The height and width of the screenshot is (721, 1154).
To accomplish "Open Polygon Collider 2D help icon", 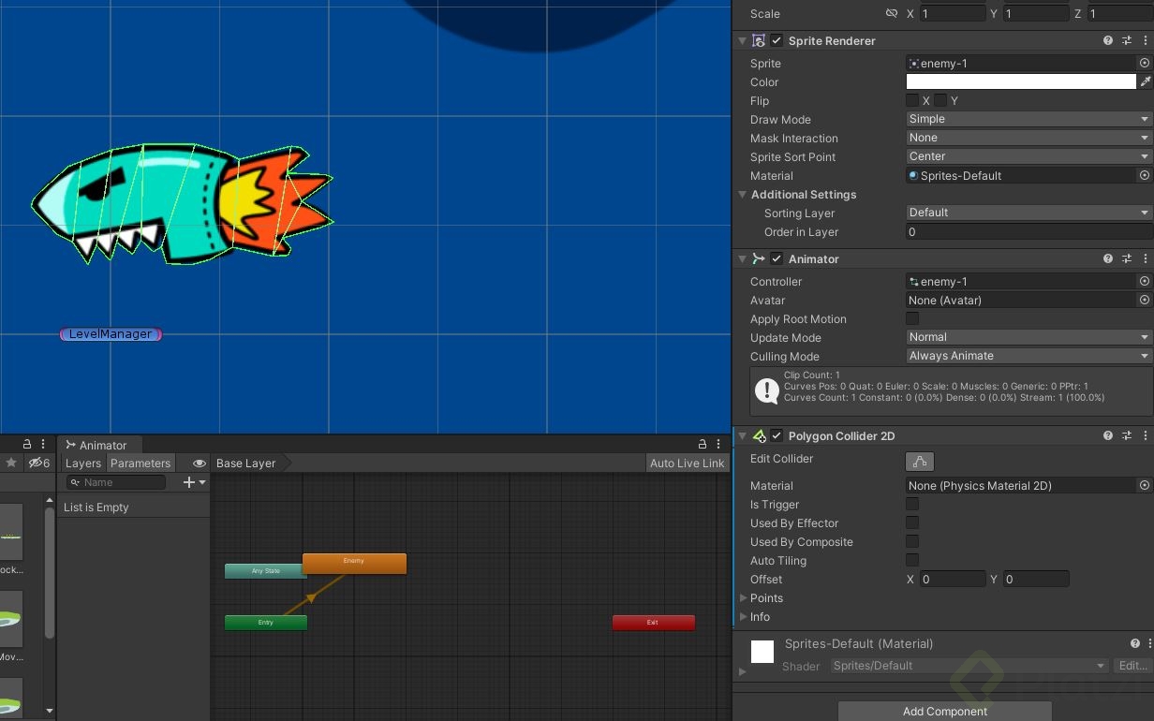I will pyautogui.click(x=1108, y=436).
